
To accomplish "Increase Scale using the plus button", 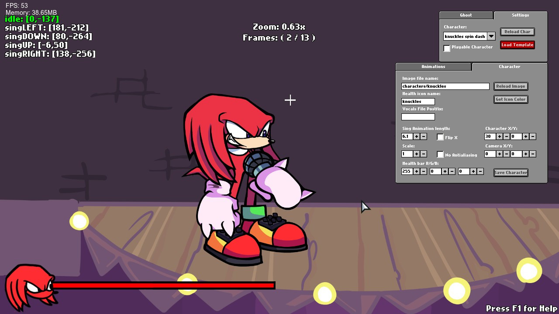I will 417,154.
